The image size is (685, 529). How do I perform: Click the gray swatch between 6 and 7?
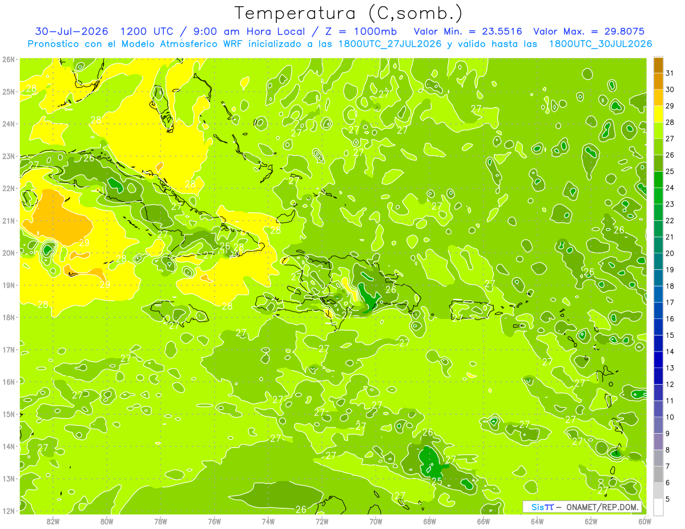658,474
